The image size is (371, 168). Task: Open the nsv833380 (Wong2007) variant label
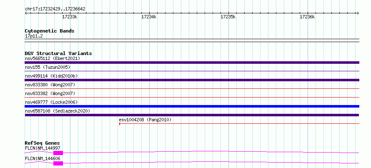(x=50, y=85)
